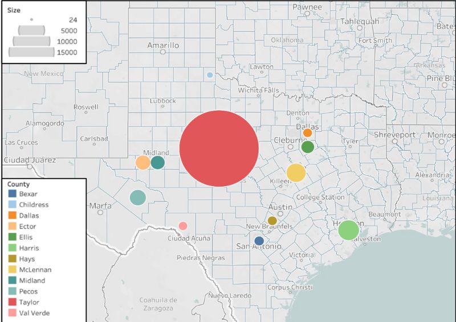Click the olive Hays bubble near Austin
456x322 pixels.
click(272, 220)
